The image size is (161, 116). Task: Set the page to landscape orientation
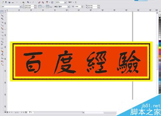[x=43, y=7]
